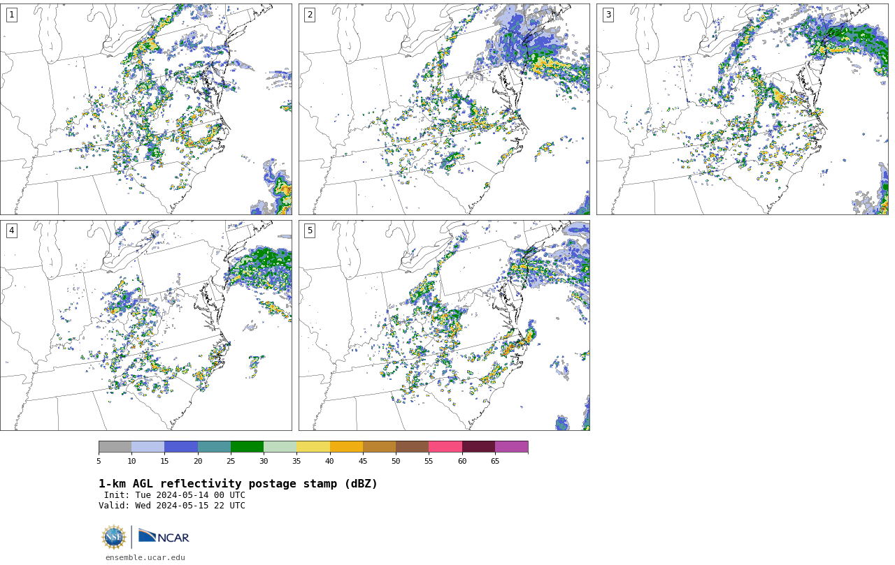Click the gray 5-10 dBZ color swatch

[115, 447]
